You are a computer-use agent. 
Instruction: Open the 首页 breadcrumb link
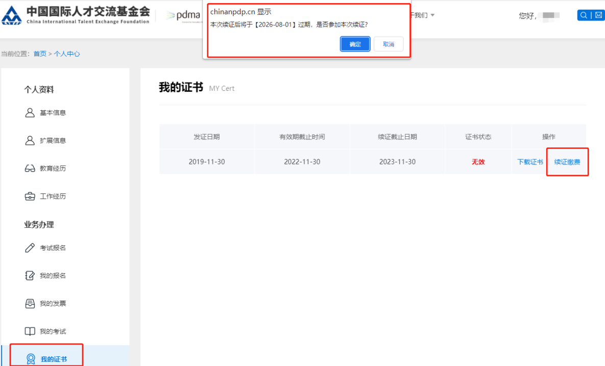(40, 53)
